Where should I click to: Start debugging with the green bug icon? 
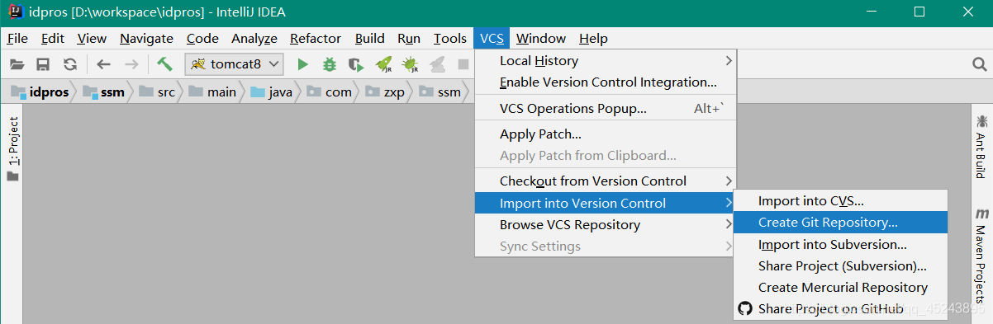tap(330, 64)
